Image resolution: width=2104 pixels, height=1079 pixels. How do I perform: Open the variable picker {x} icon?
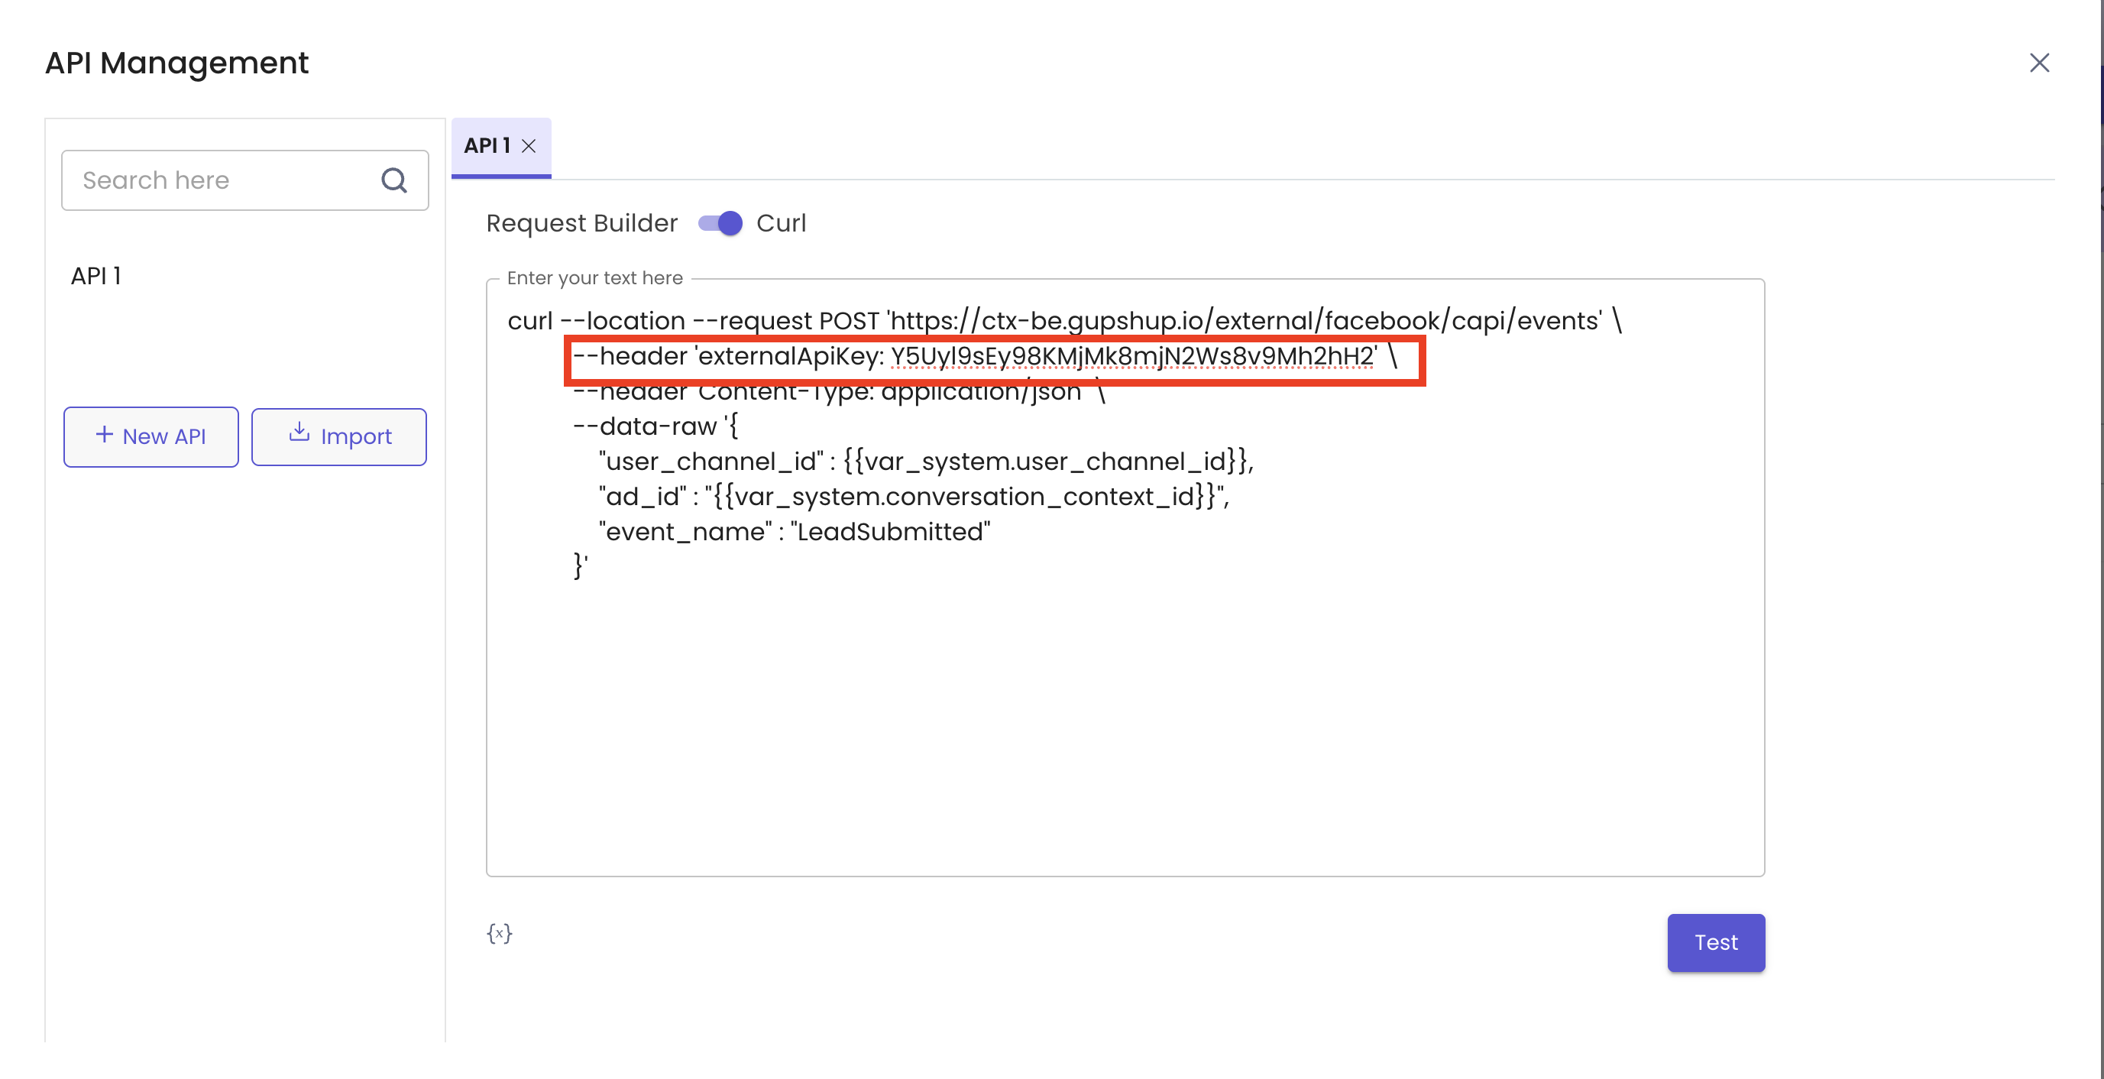[x=499, y=933]
